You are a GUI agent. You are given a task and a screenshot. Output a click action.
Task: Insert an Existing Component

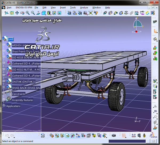pyautogui.click(x=67, y=136)
